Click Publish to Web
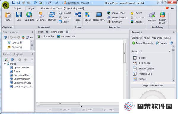This screenshot has width=178, height=114. (x=163, y=18)
